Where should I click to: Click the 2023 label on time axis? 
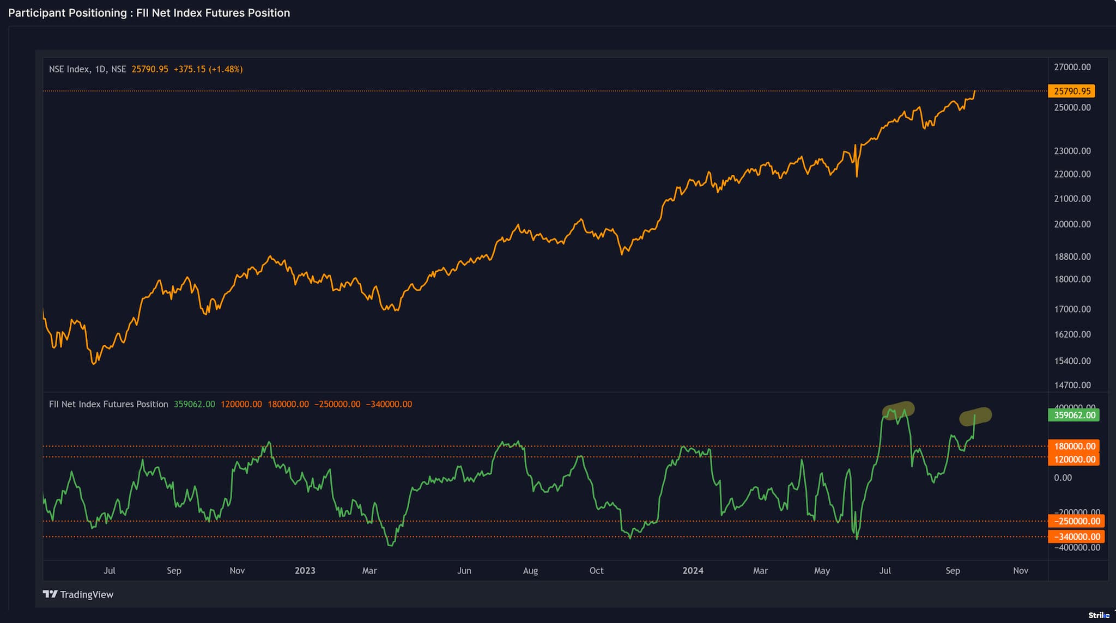(x=305, y=570)
